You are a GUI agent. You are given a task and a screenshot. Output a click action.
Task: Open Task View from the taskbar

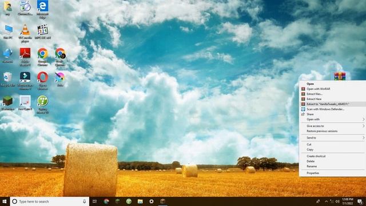click(x=94, y=201)
